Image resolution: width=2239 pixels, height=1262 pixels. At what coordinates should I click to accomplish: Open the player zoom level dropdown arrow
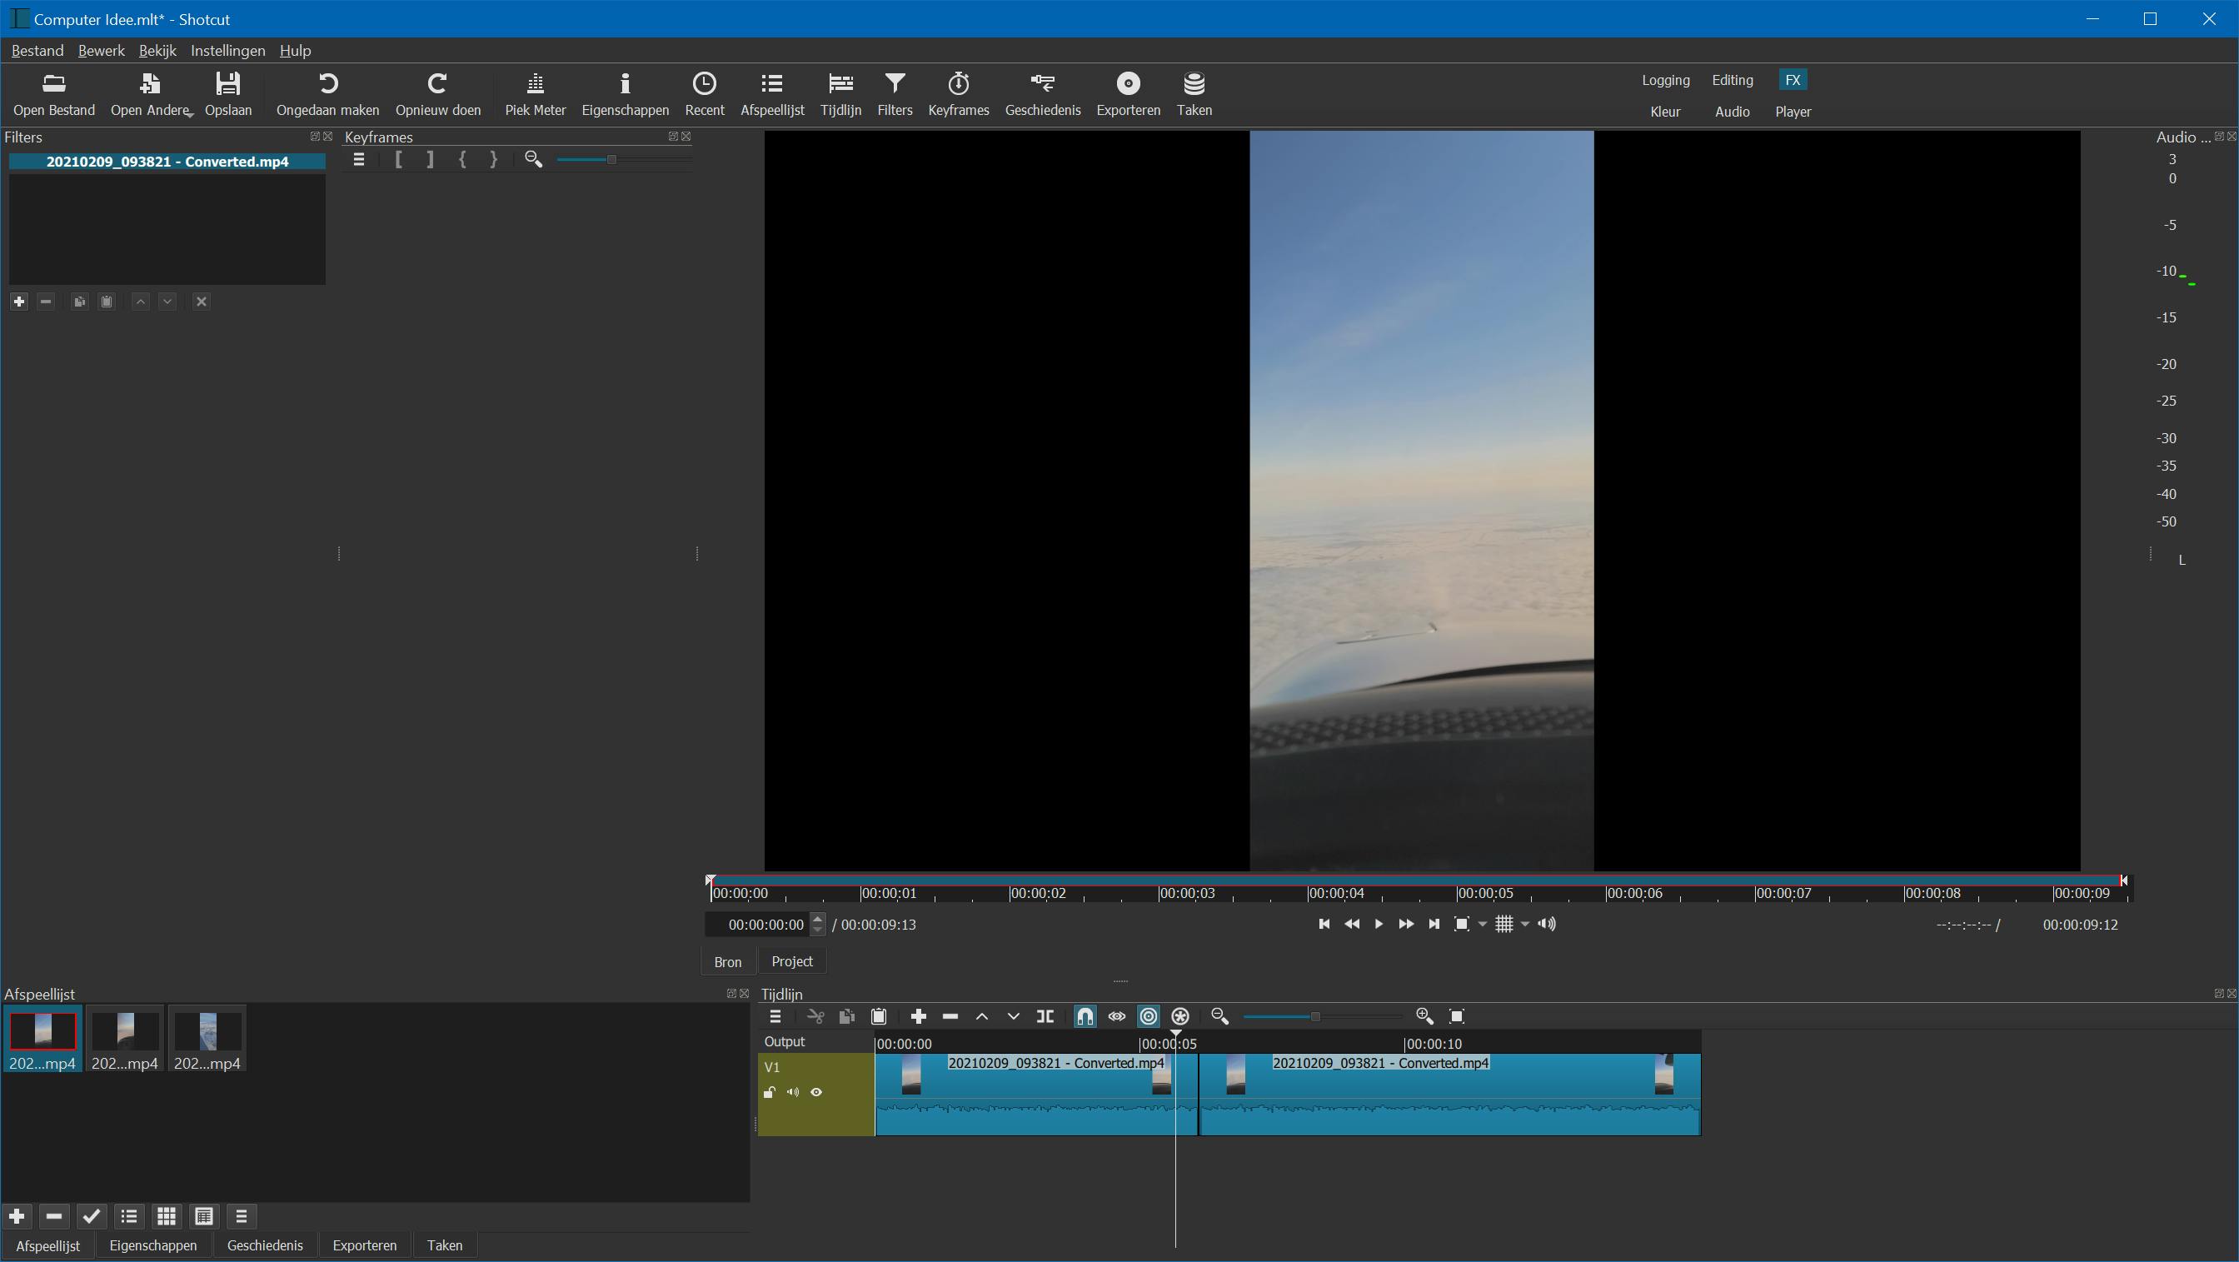click(1483, 924)
